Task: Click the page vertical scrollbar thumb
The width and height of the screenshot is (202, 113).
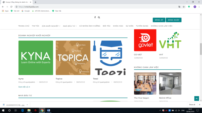Action: [201, 49]
